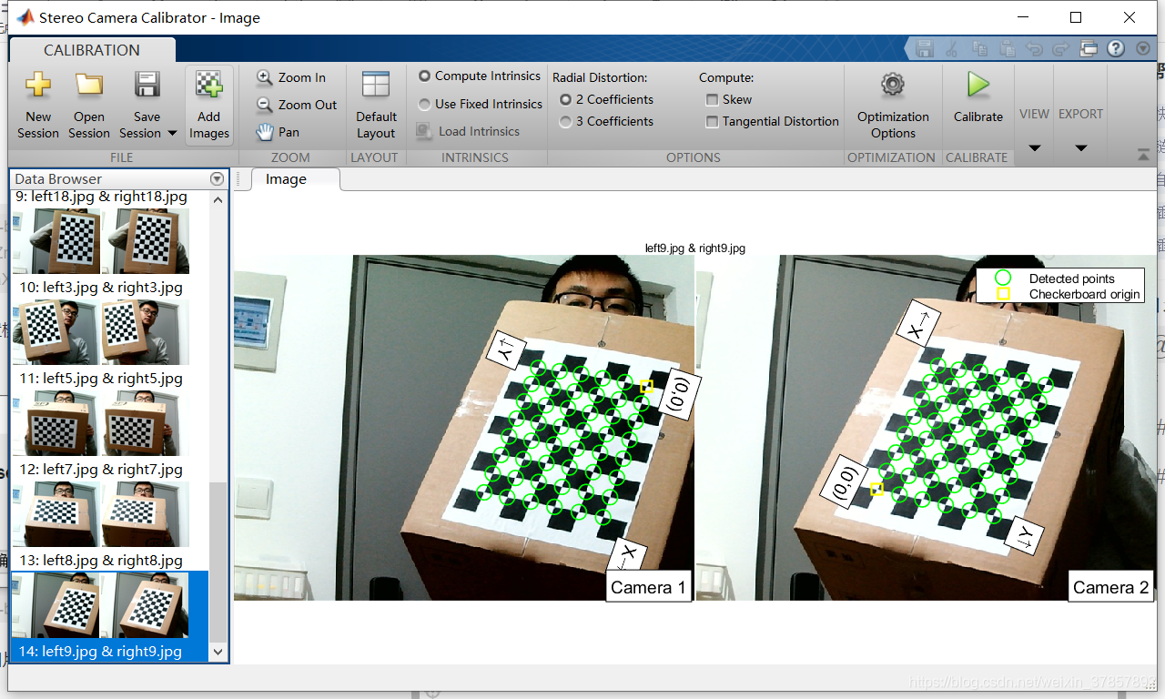Run Calibrate with green play arrow
1165x699 pixels.
pos(978,98)
